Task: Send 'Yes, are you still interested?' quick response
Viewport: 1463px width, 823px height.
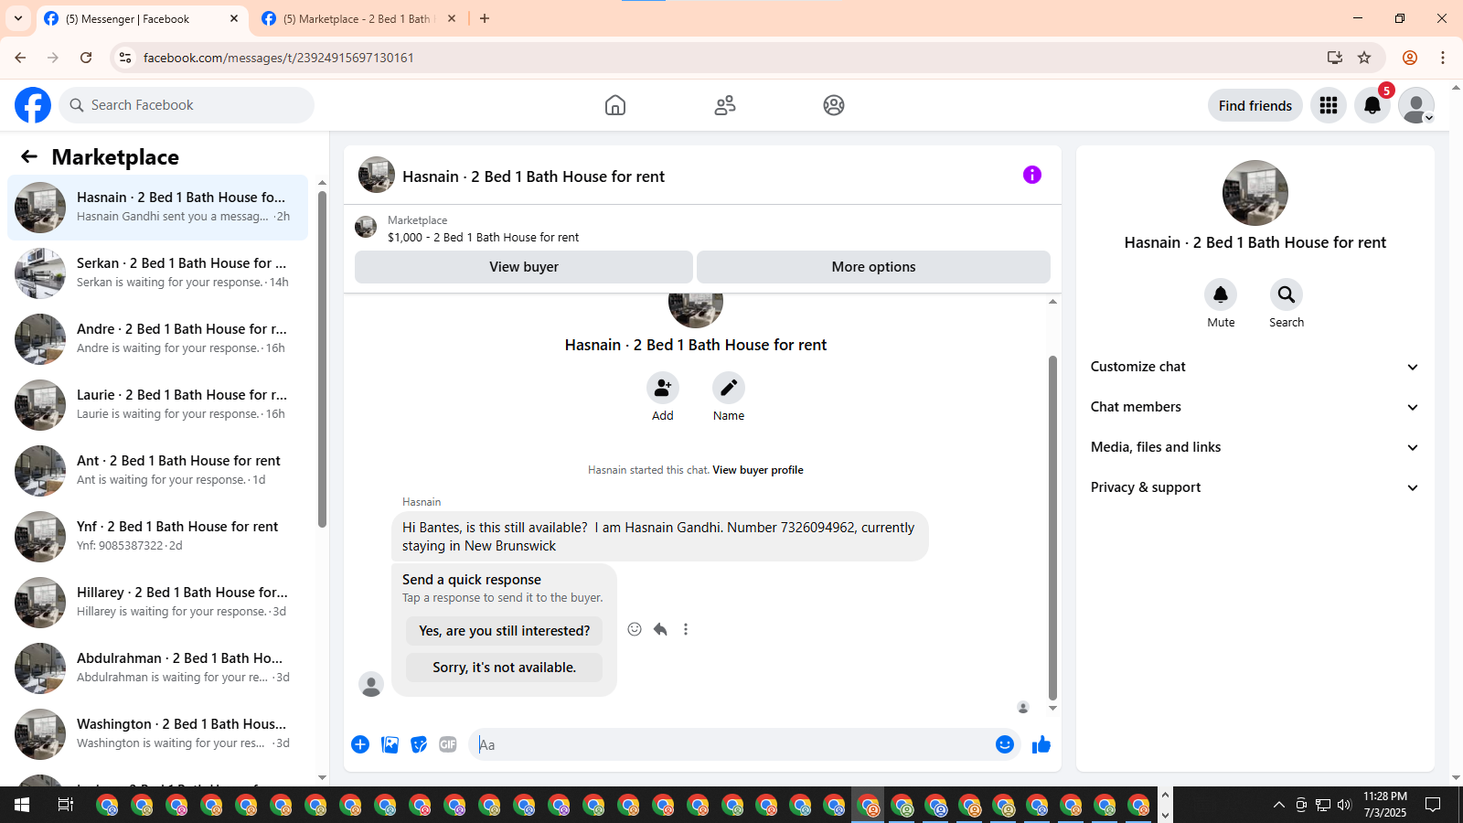Action: pos(504,631)
